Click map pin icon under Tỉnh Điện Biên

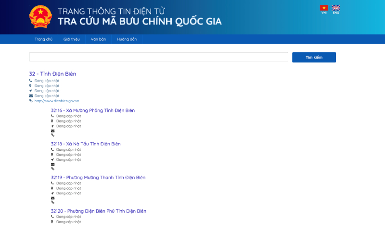(x=30, y=86)
